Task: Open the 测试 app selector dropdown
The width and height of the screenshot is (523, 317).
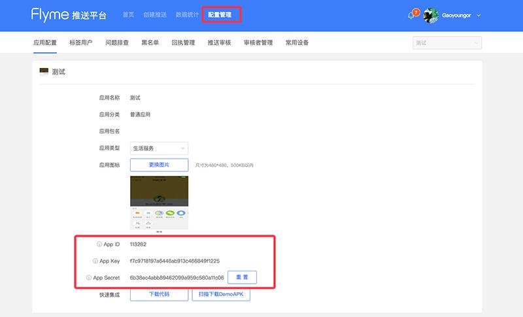Action: 447,42
